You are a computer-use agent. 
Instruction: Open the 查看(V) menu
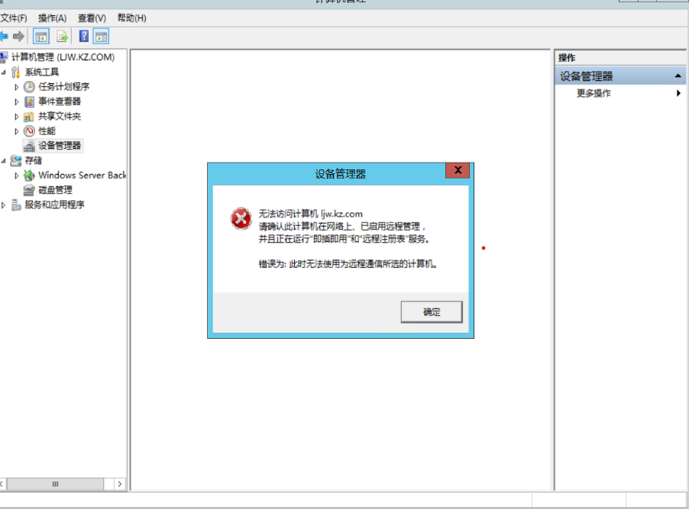(92, 18)
